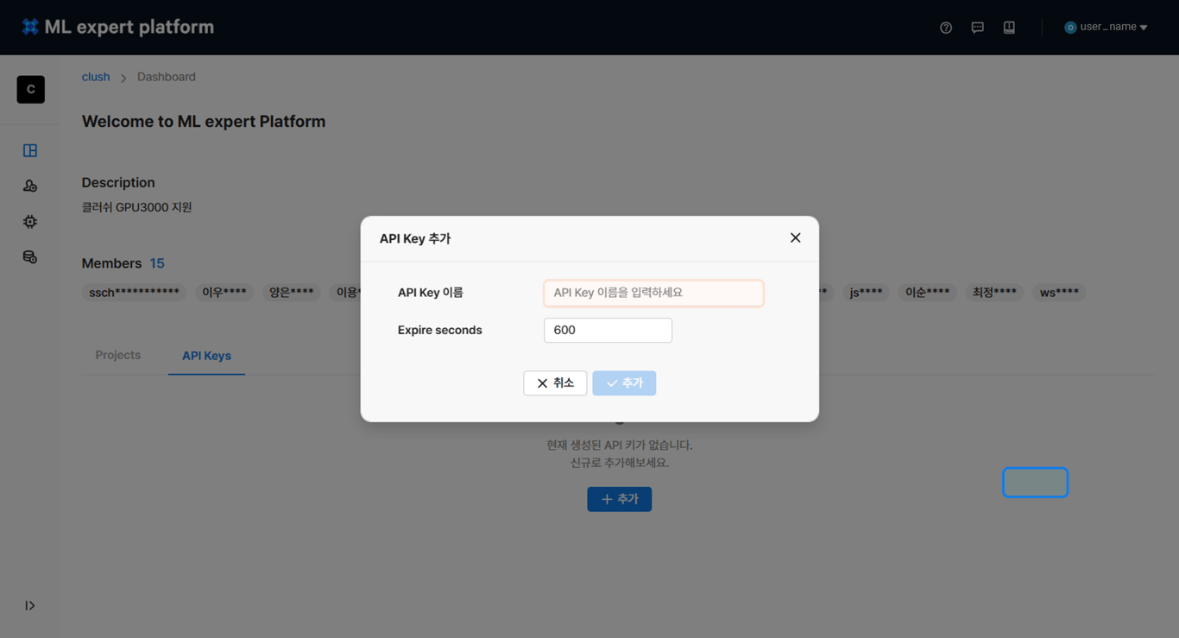
Task: Open the chip resources icon in sidebar
Action: tap(30, 222)
